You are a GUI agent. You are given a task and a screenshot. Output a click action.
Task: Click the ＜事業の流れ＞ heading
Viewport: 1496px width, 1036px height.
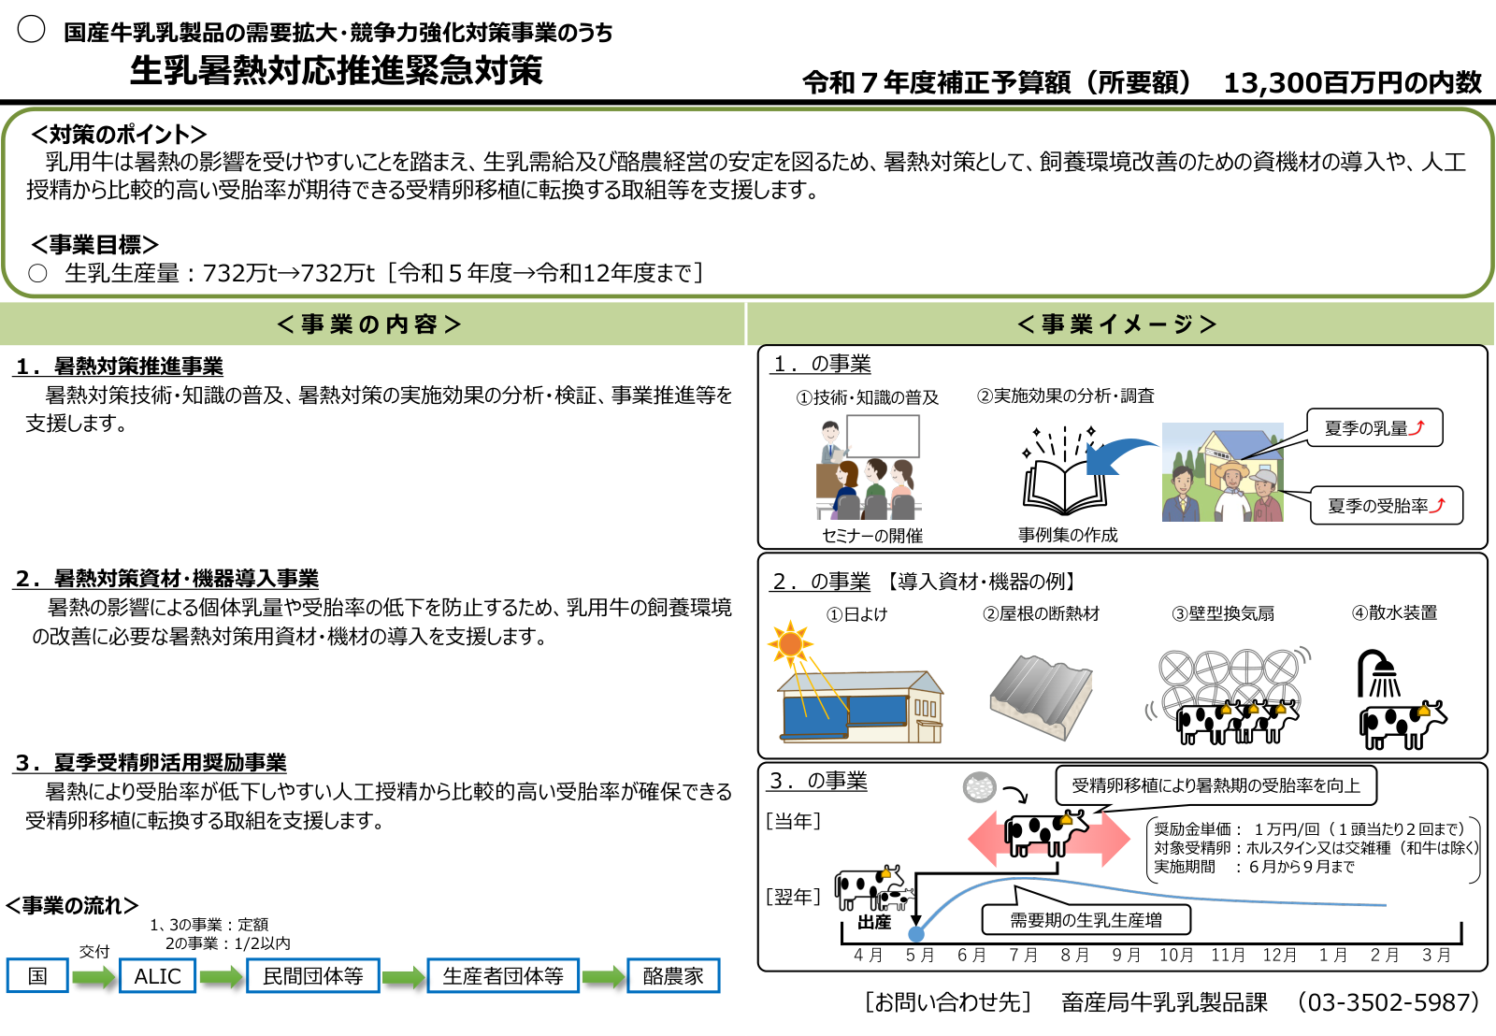[x=72, y=906]
